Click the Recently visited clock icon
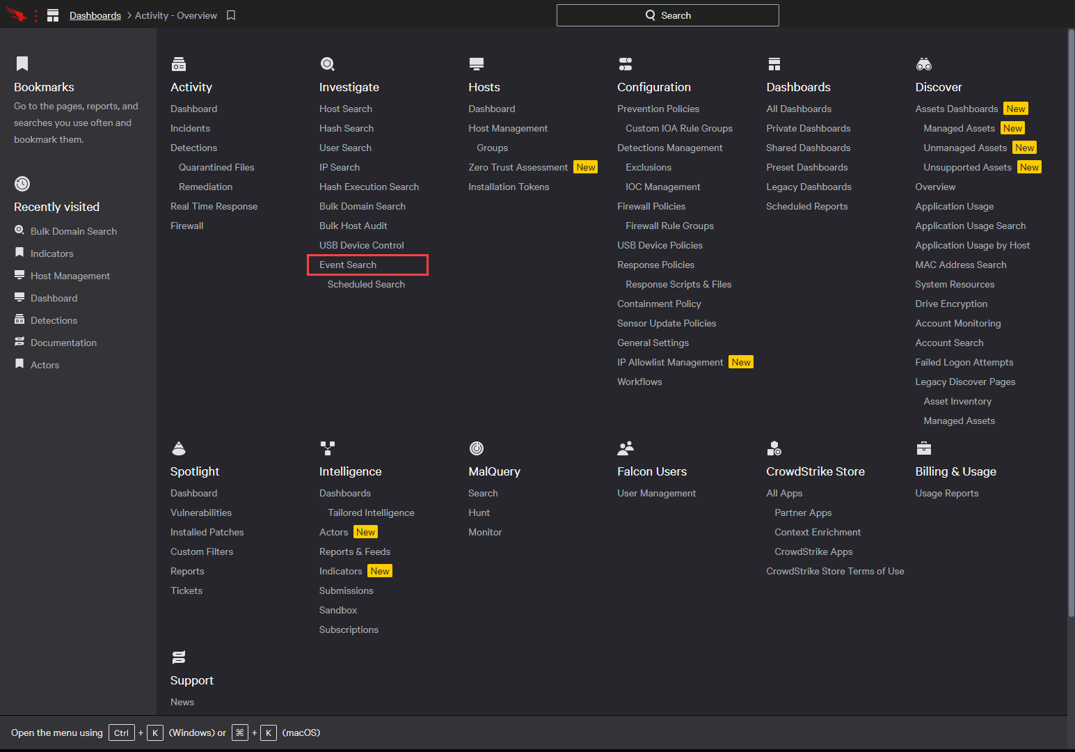The height and width of the screenshot is (752, 1075). [x=22, y=184]
